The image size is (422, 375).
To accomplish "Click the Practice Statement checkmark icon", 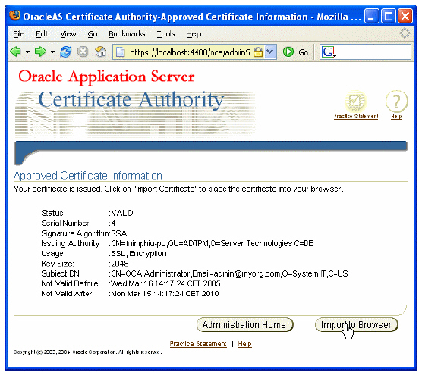I will [355, 101].
